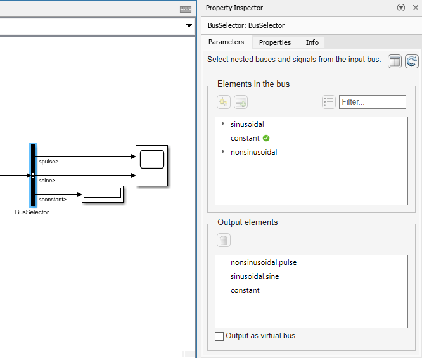Click the <constant> signal label
422x358 pixels.
pyautogui.click(x=52, y=200)
